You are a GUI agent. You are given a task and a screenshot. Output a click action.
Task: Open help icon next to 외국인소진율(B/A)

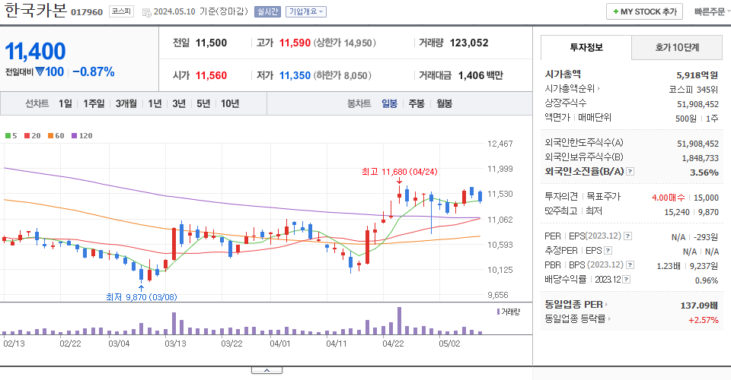point(630,172)
